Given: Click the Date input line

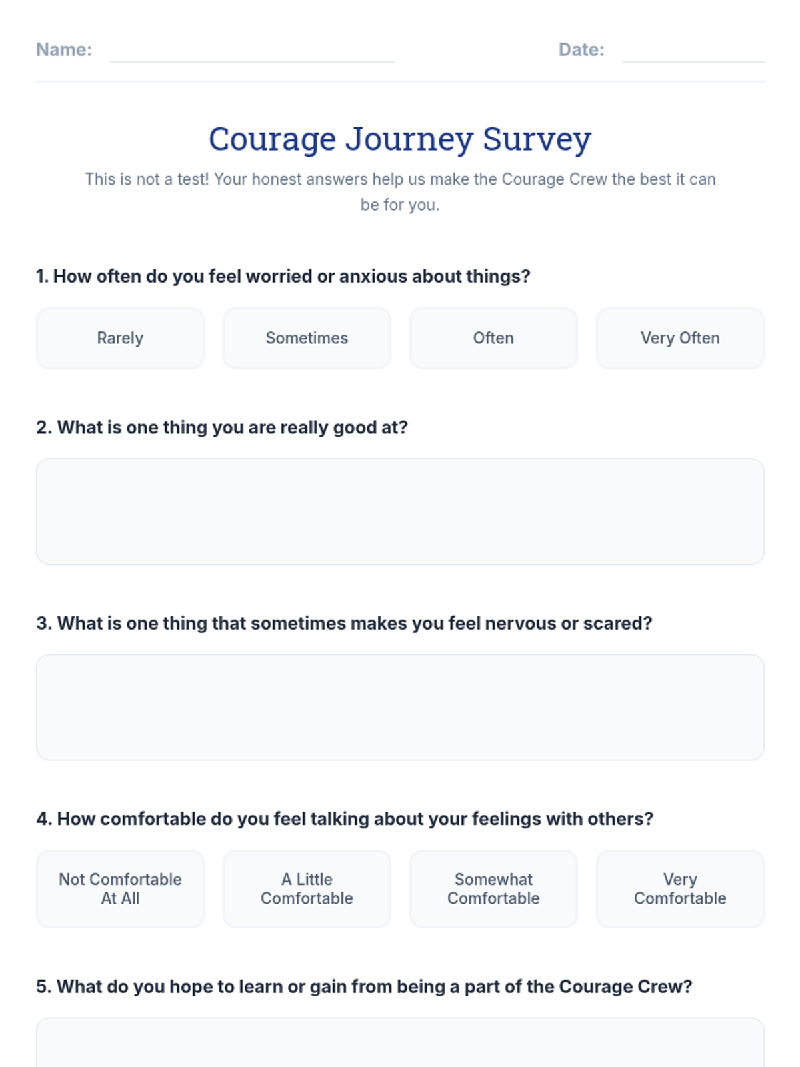Looking at the screenshot, I should (x=693, y=51).
